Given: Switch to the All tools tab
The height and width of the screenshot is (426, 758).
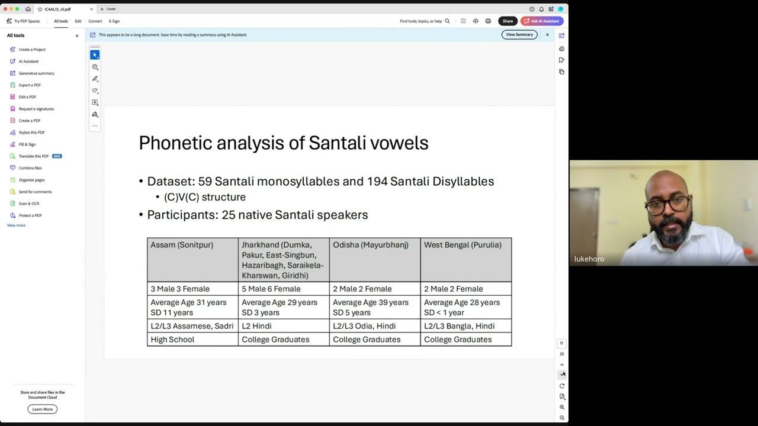Looking at the screenshot, I should pyautogui.click(x=60, y=21).
